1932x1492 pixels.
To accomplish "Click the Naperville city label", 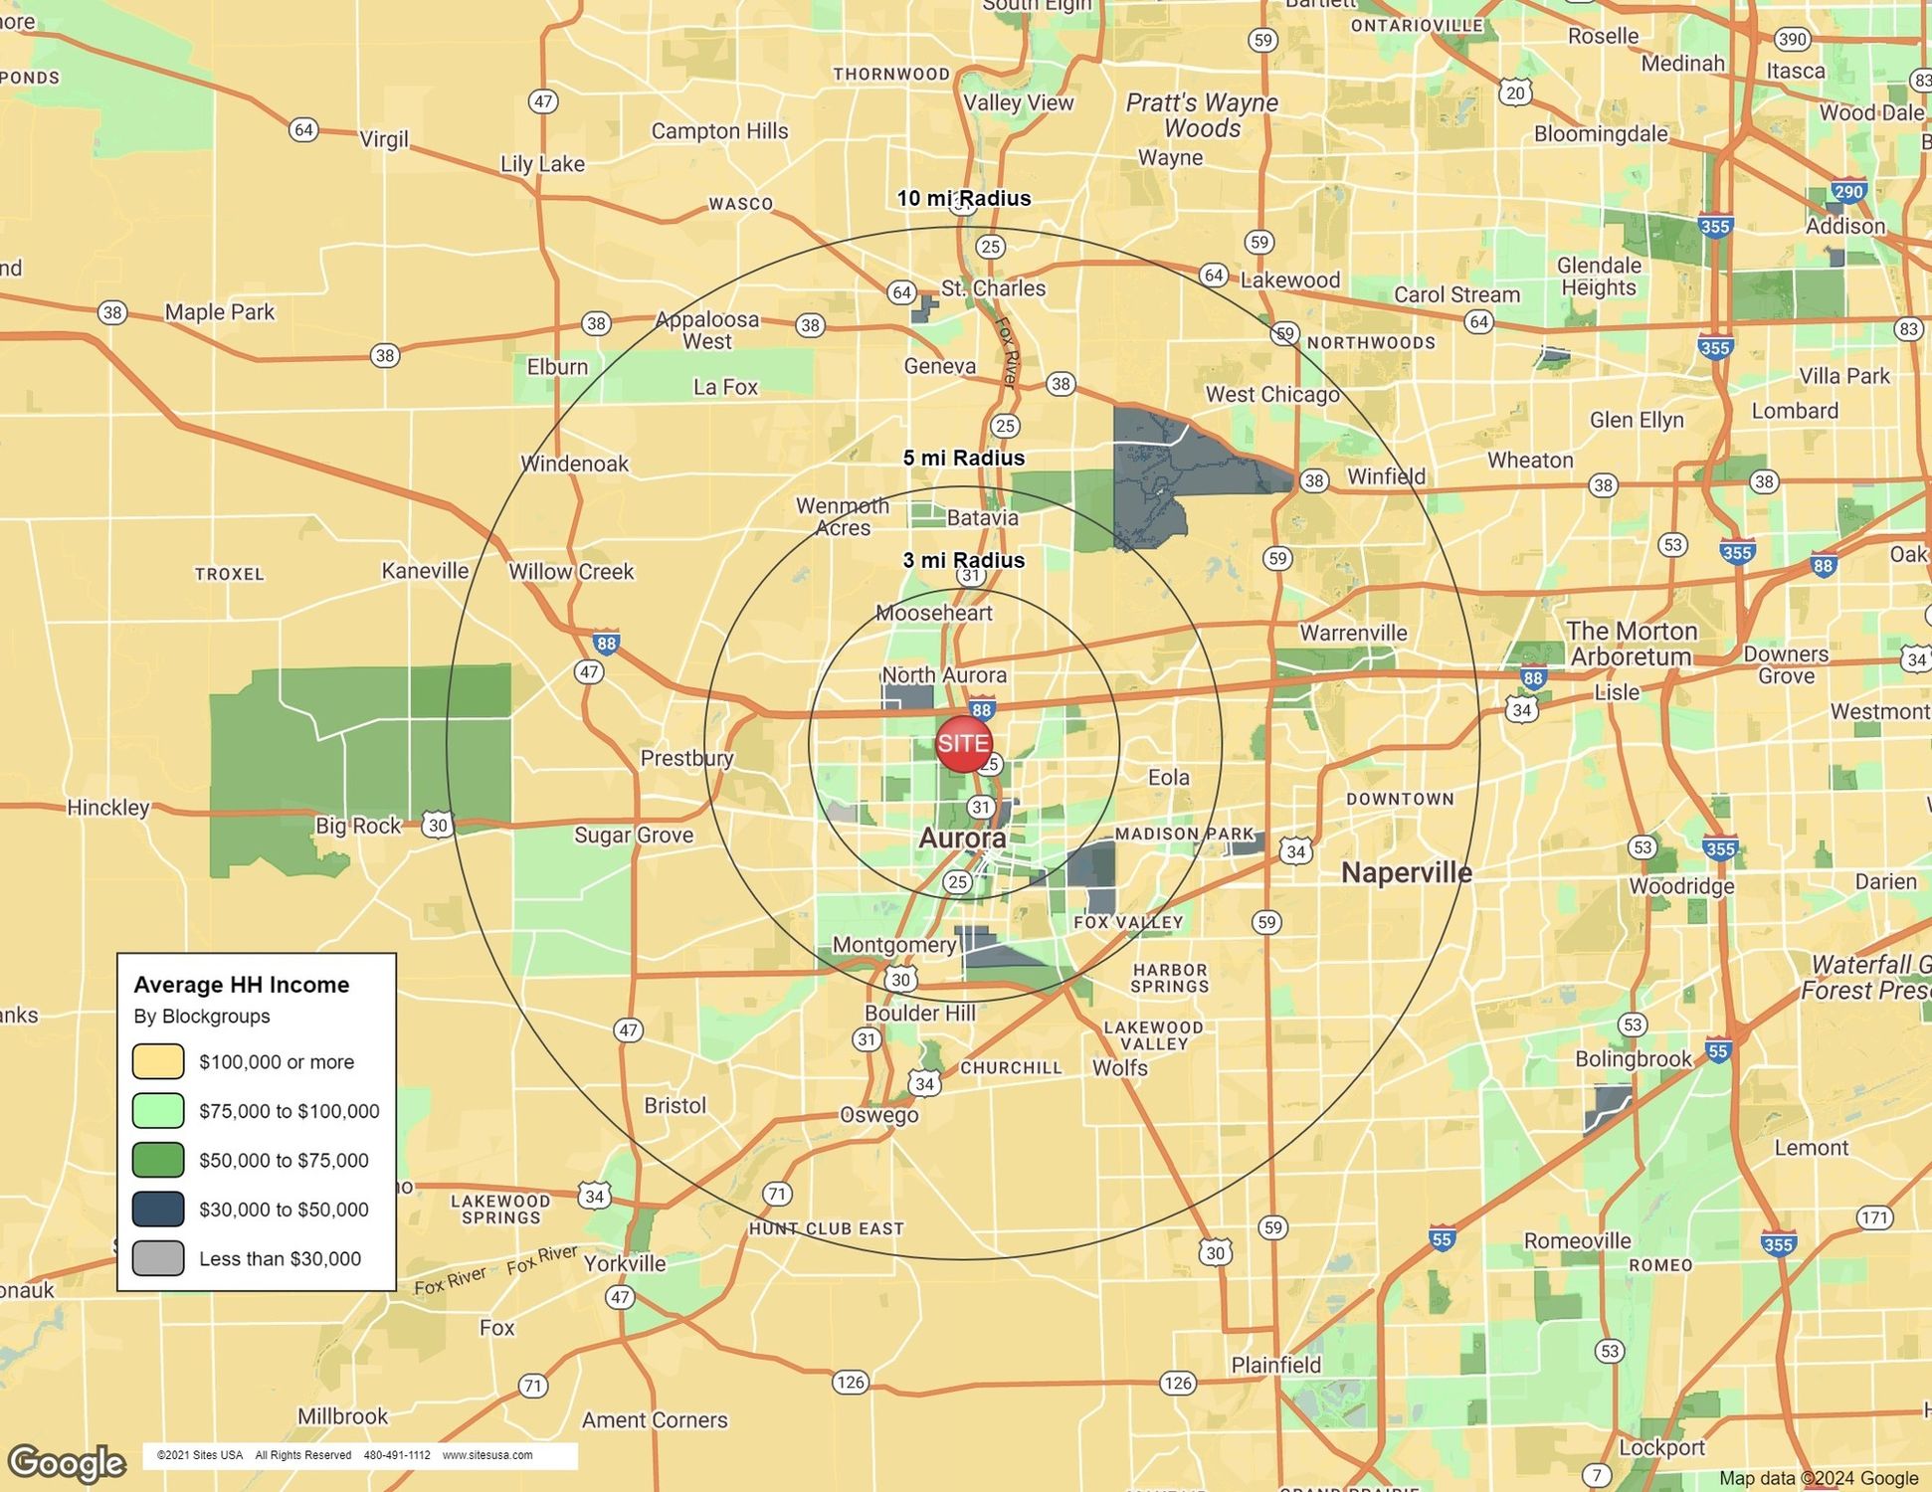I will coord(1406,872).
